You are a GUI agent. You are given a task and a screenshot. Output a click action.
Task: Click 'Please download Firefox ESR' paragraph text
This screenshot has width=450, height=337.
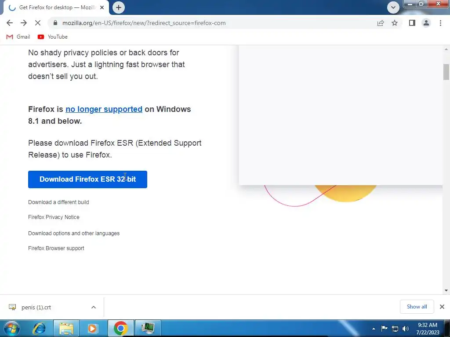pyautogui.click(x=115, y=149)
